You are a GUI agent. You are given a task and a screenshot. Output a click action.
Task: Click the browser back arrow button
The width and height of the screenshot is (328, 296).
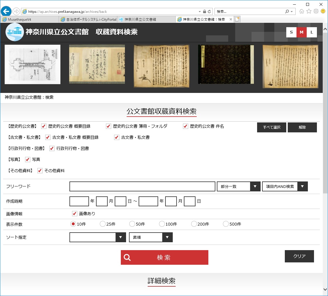pos(6,11)
